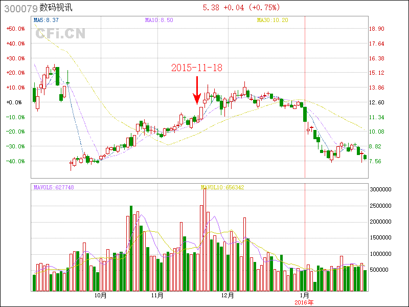Click the MAVOL10:656342 volume label
409x307 pixels.
point(222,187)
